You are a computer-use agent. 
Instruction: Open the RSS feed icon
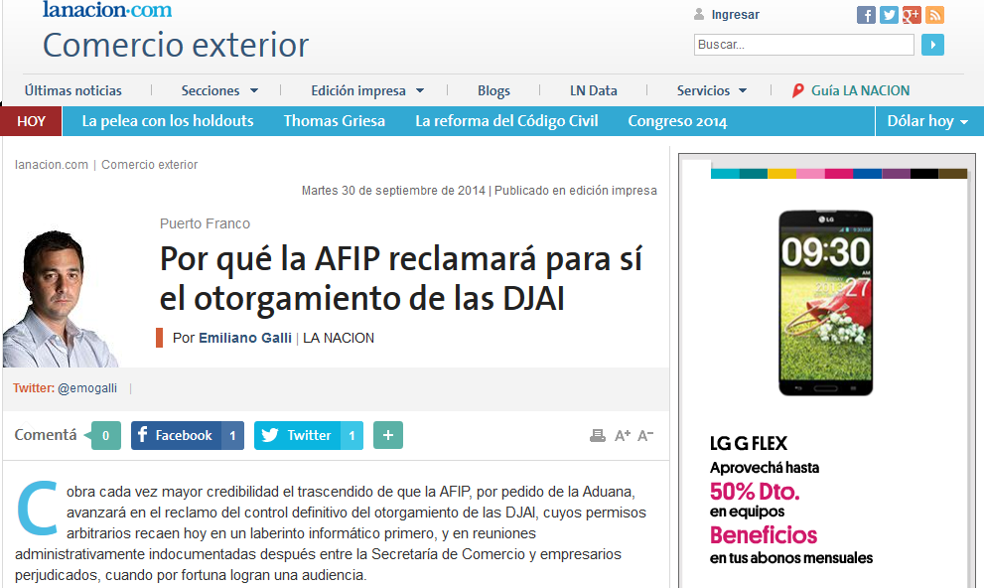pyautogui.click(x=934, y=15)
